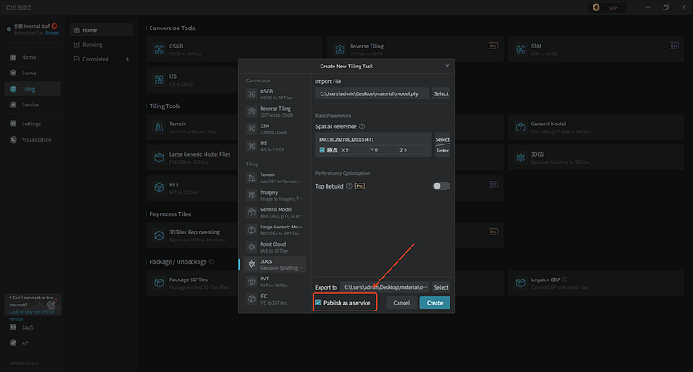Click the Pro badge beside Top Rebuild
The image size is (693, 372).
pos(359,186)
